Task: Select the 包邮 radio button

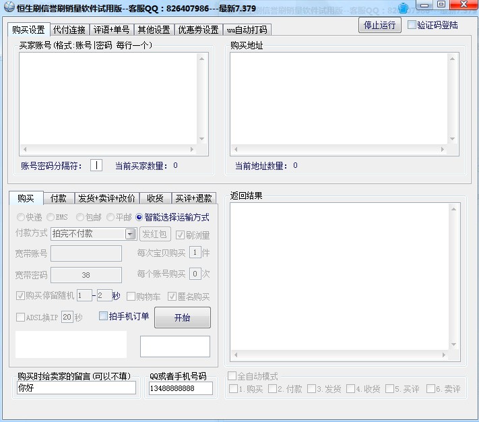Action: pos(80,217)
